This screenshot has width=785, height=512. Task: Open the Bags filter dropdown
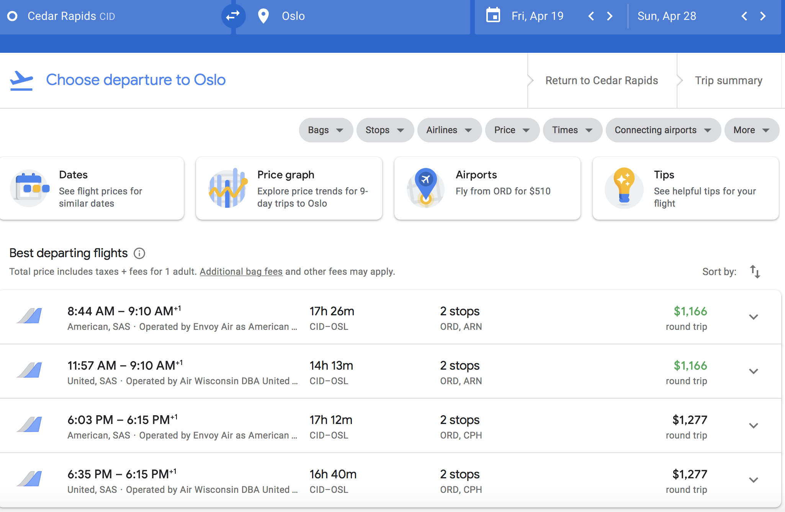tap(325, 130)
